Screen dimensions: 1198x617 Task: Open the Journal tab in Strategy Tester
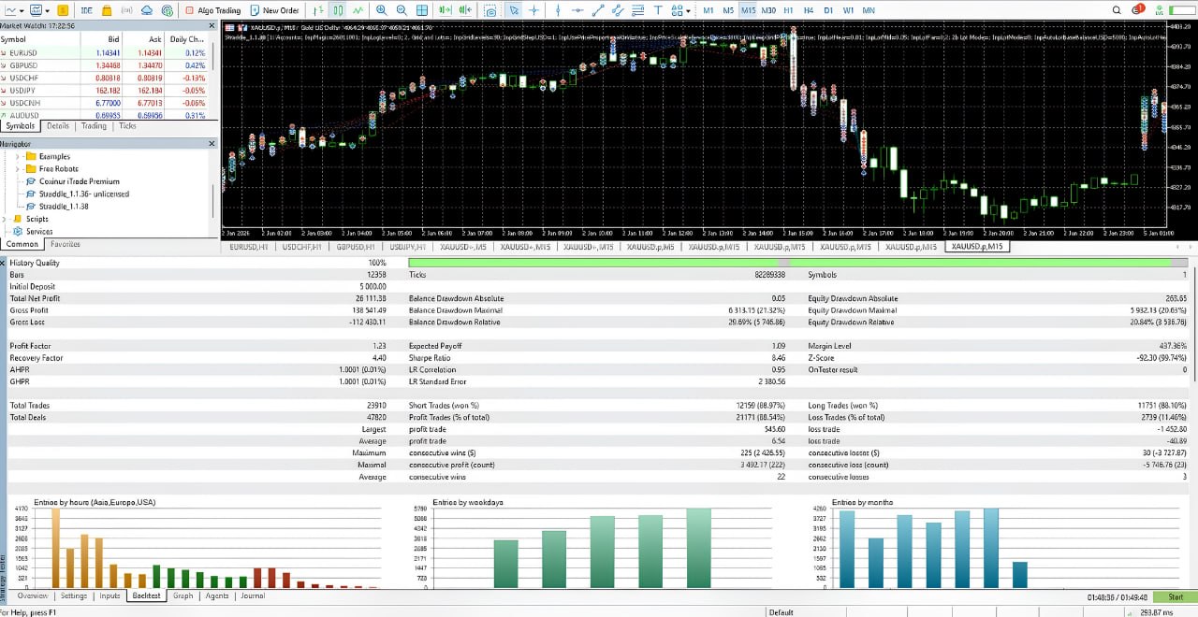pos(253,595)
